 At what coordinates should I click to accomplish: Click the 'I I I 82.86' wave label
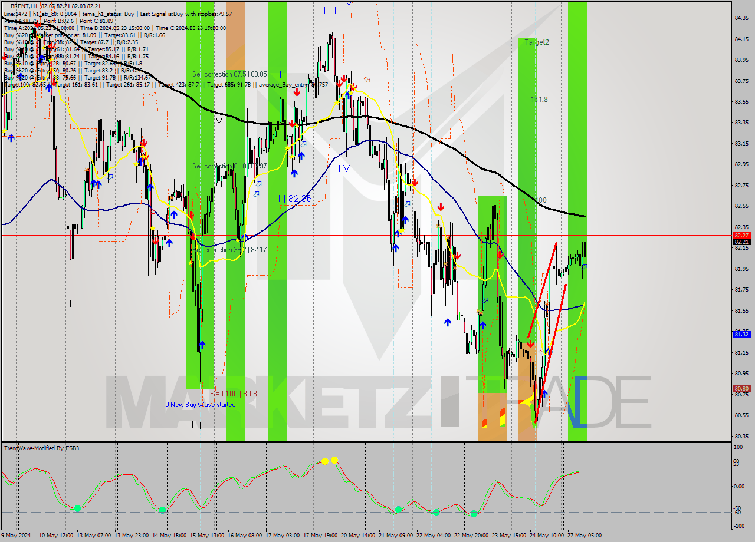pyautogui.click(x=292, y=199)
